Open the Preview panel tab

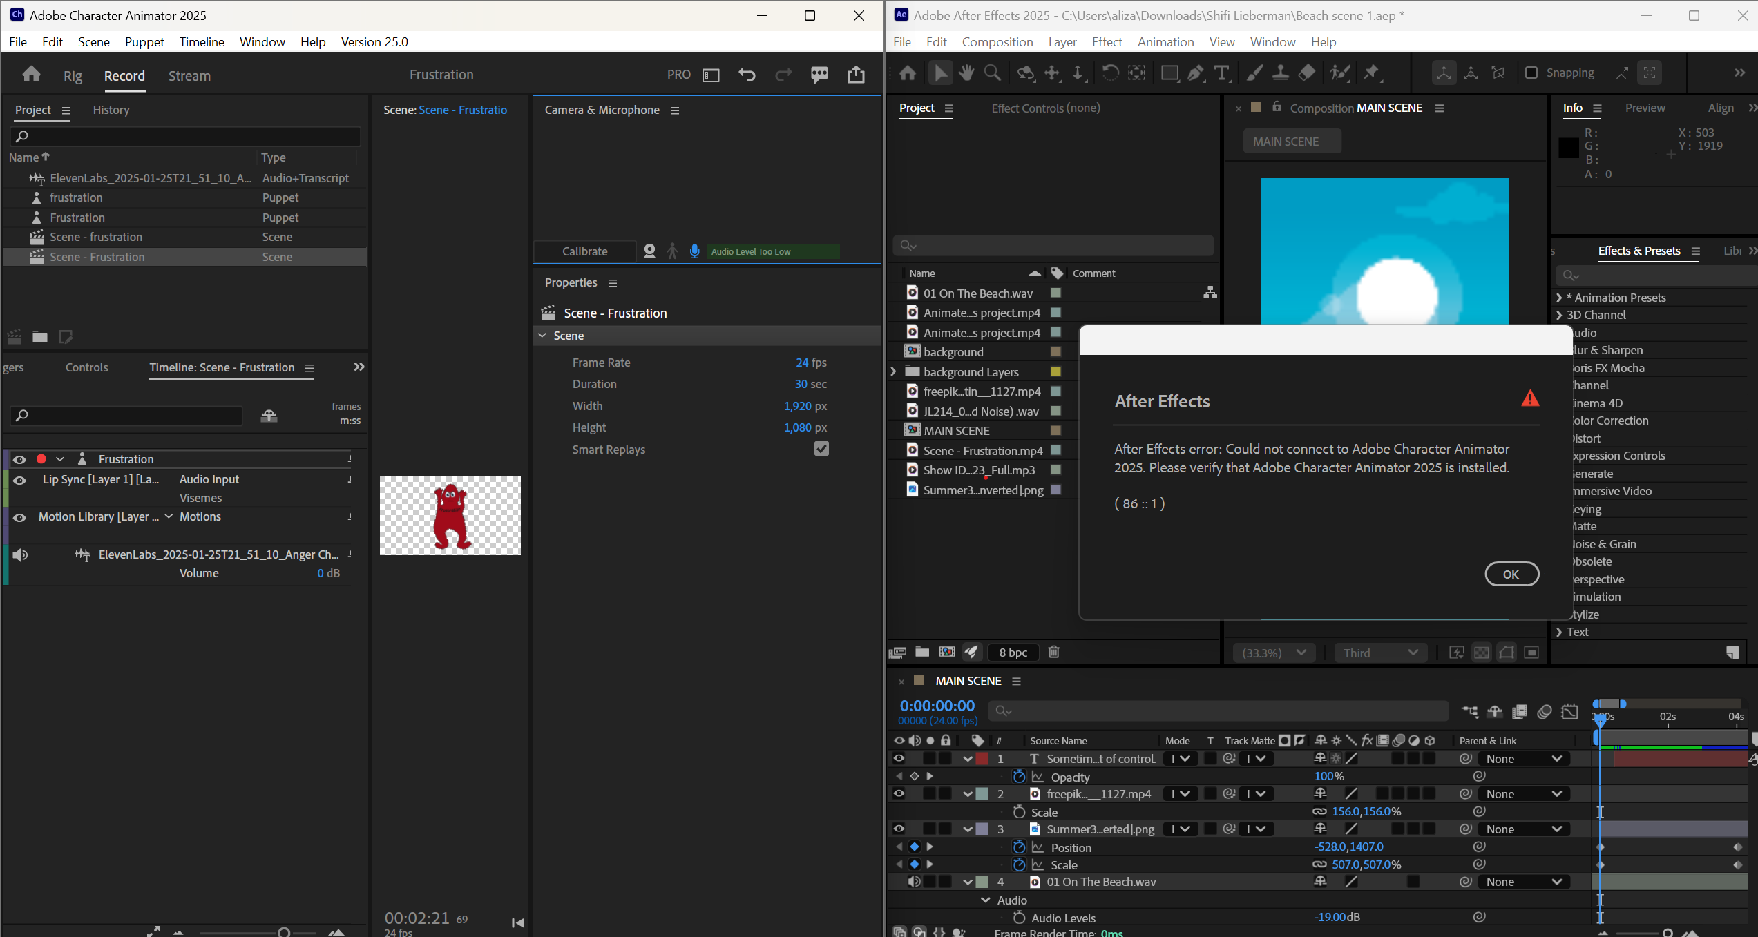[1645, 108]
